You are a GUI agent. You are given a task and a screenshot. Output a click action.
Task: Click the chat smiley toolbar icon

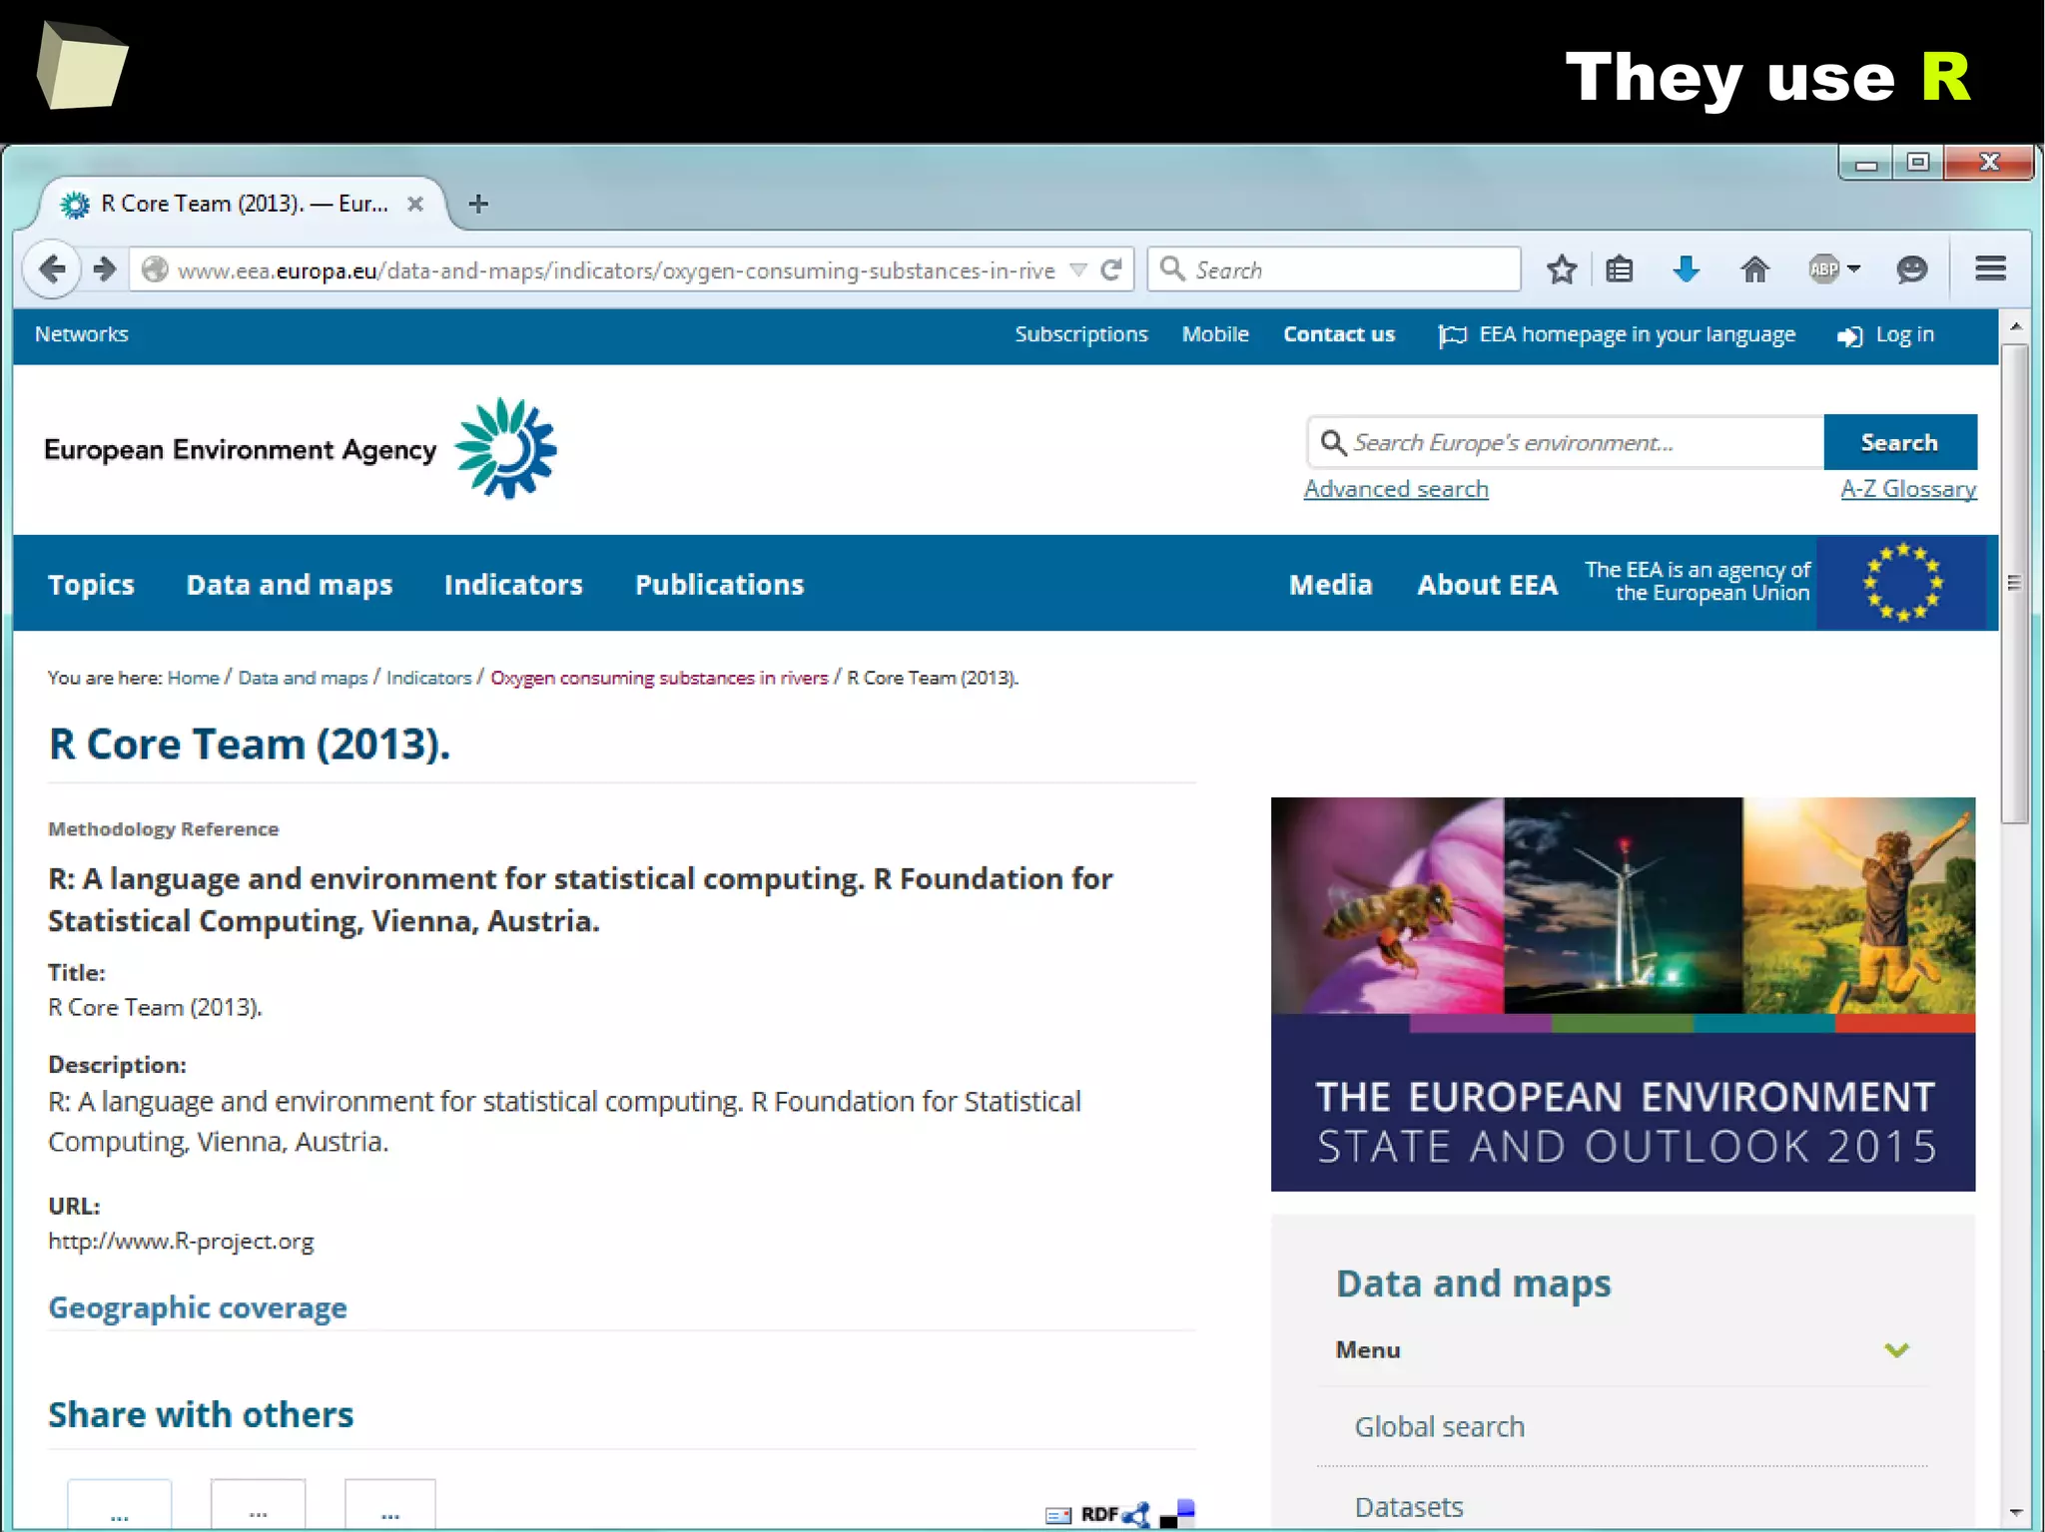point(1911,269)
